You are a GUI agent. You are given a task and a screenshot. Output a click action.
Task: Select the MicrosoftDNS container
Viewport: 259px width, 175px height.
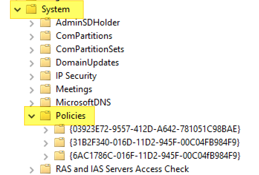[83, 102]
